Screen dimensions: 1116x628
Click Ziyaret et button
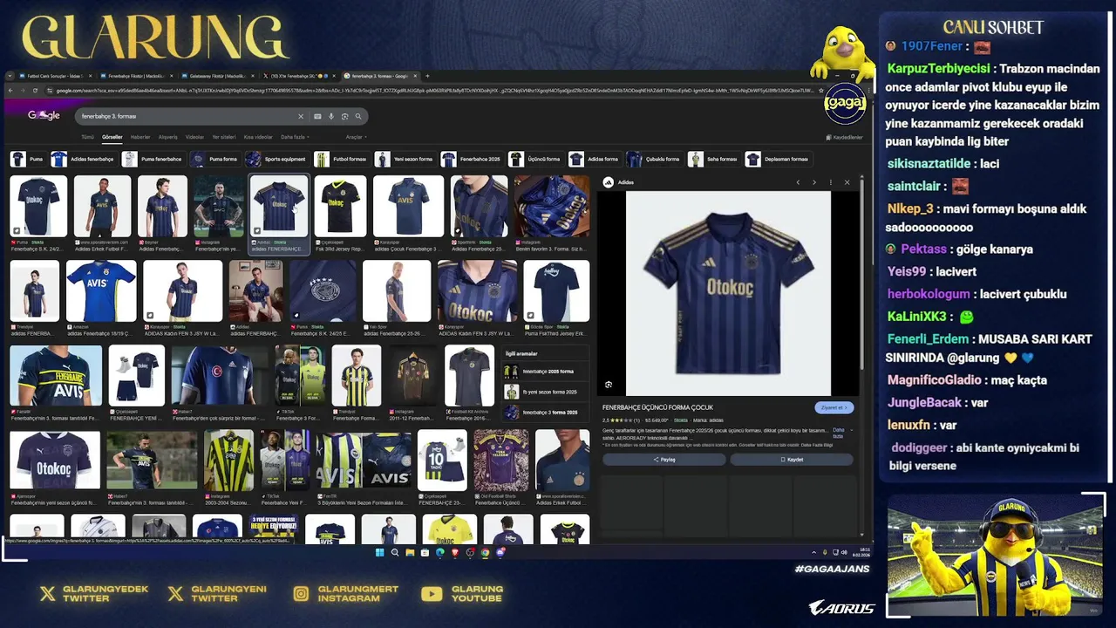point(834,407)
